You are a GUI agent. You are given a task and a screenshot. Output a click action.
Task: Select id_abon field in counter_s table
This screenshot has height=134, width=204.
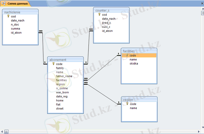107,31
